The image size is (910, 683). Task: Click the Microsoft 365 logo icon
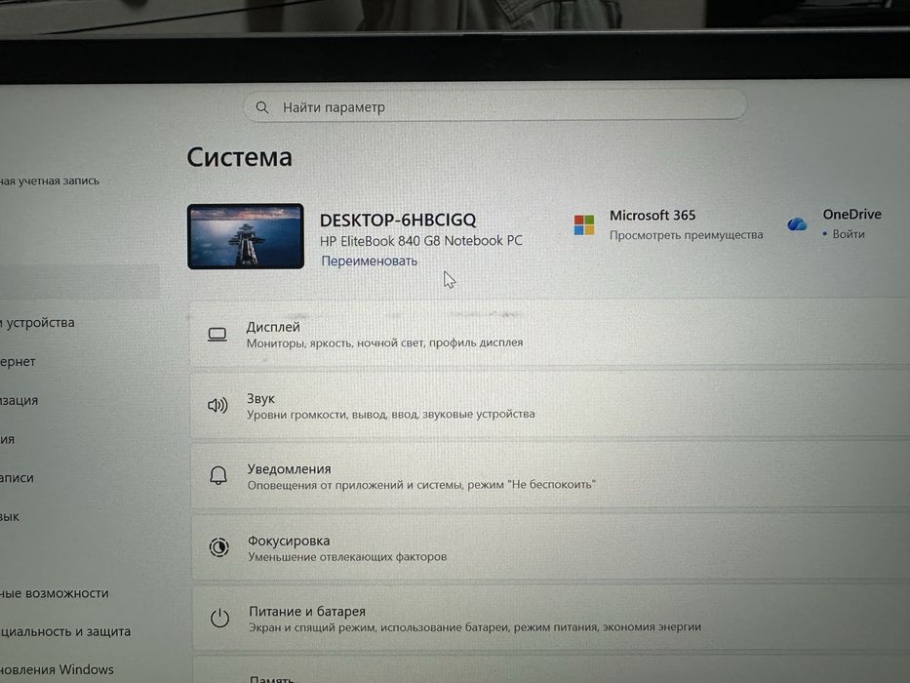(584, 224)
